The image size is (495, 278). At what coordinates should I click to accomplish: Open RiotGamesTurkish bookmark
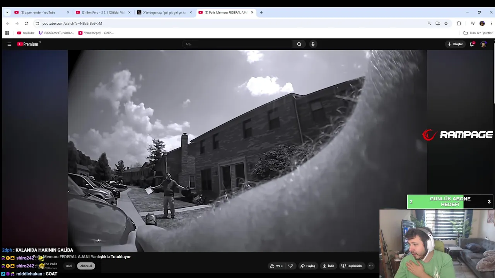point(56,33)
